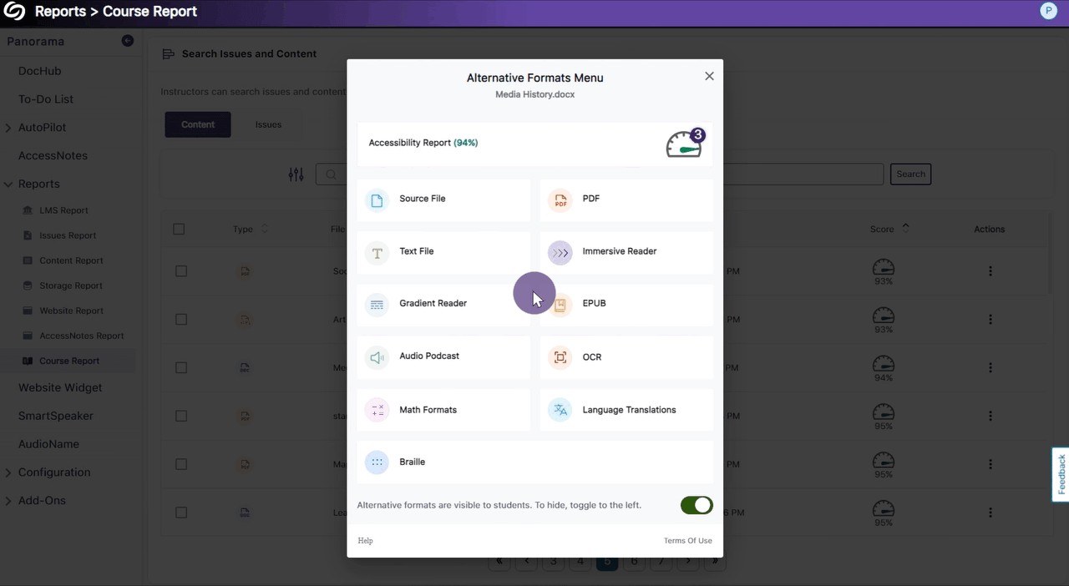Open the Source File format option
This screenshot has width=1069, height=586.
point(443,200)
